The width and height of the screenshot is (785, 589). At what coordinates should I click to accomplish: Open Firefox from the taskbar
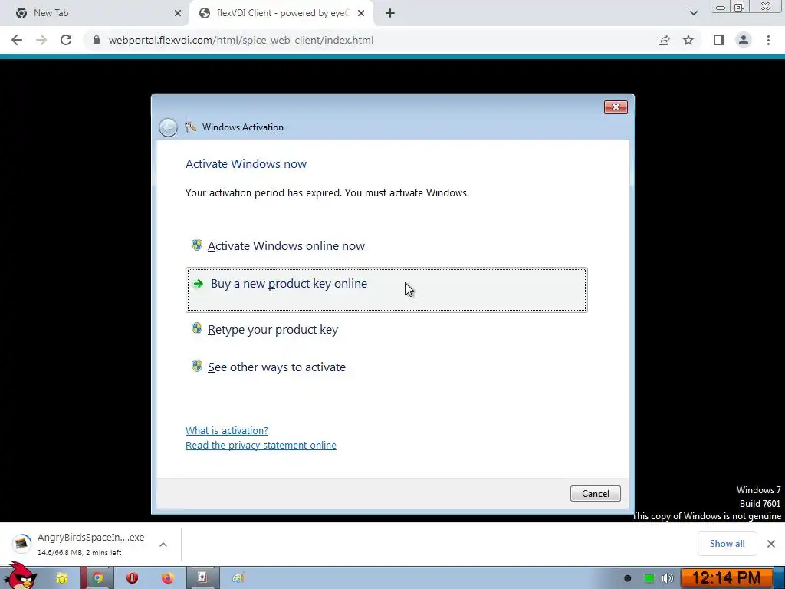point(167,578)
